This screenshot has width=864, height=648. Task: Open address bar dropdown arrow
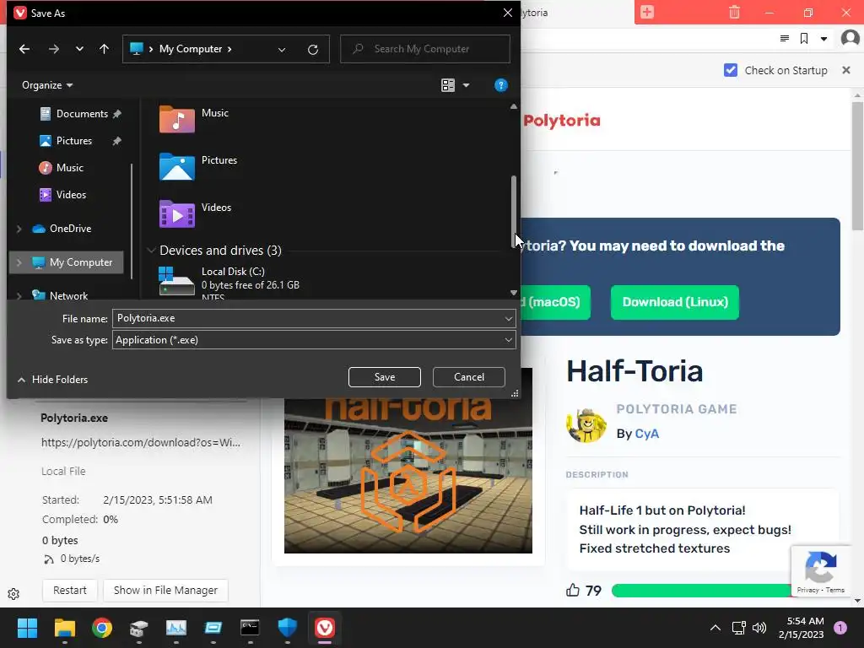point(823,39)
